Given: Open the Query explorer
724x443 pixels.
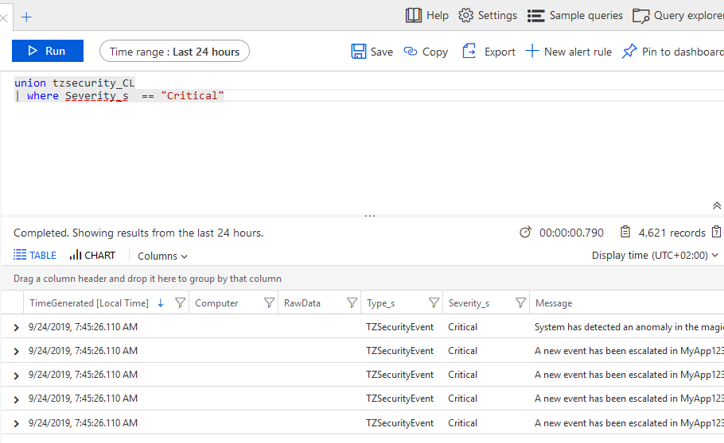Looking at the screenshot, I should (678, 15).
